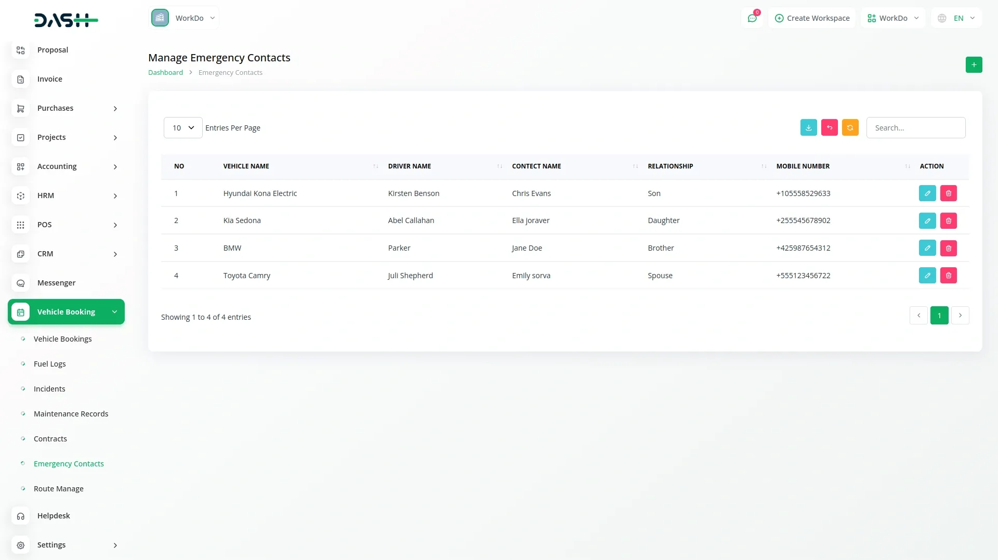Delete the Toyota Camry emergency contact
Screen dimensions: 998x560
(948, 276)
